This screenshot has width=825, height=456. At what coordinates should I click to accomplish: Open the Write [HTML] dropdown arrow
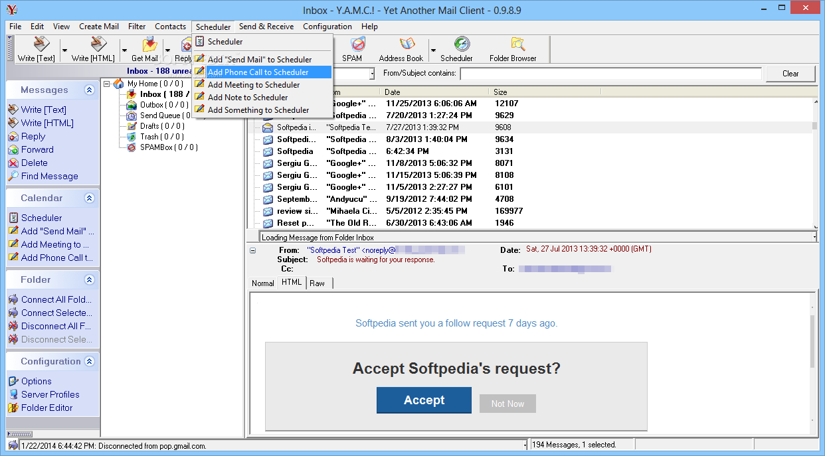pos(124,50)
